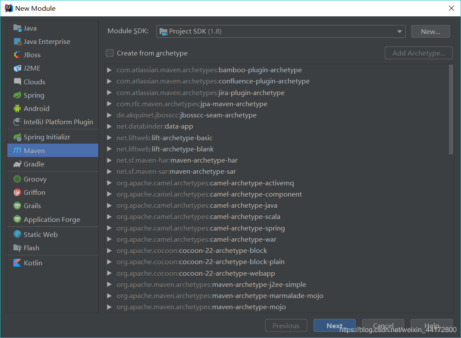Image resolution: width=461 pixels, height=338 pixels.
Task: Click the Maven 'm' icon
Action: click(17, 151)
